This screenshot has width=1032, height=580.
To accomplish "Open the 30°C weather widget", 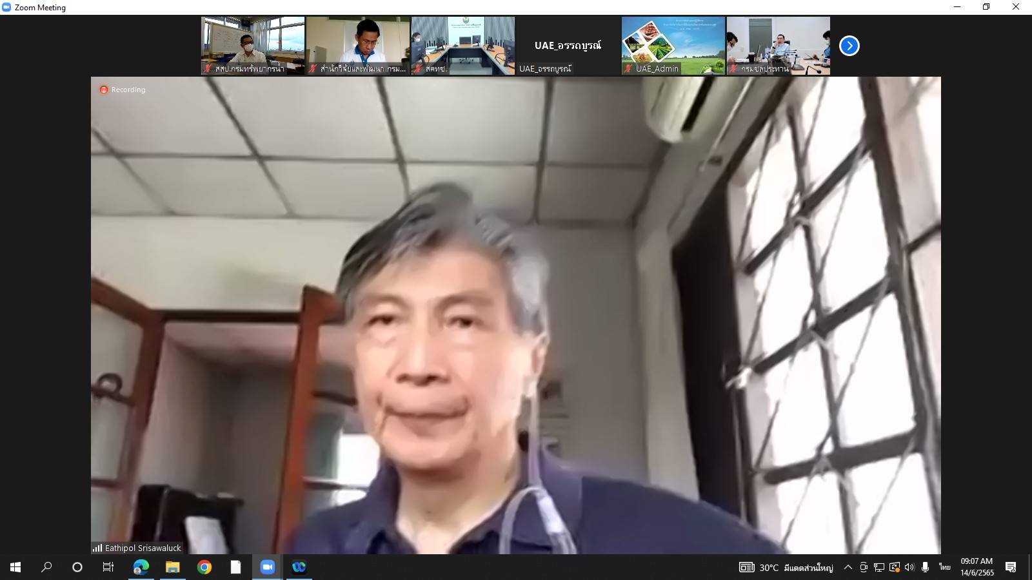I will [x=786, y=567].
